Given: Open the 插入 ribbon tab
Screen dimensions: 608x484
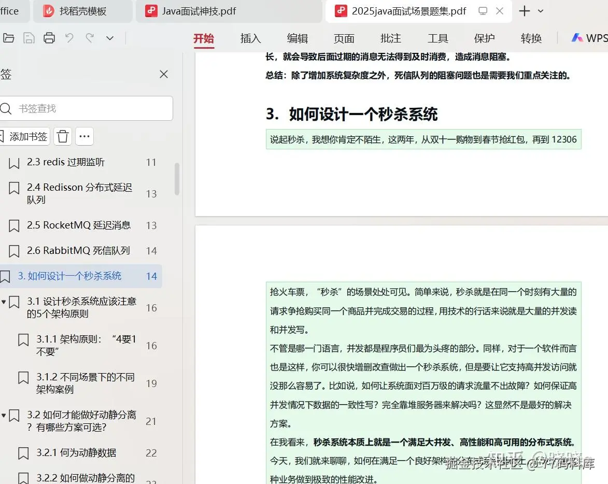Looking at the screenshot, I should pyautogui.click(x=250, y=38).
